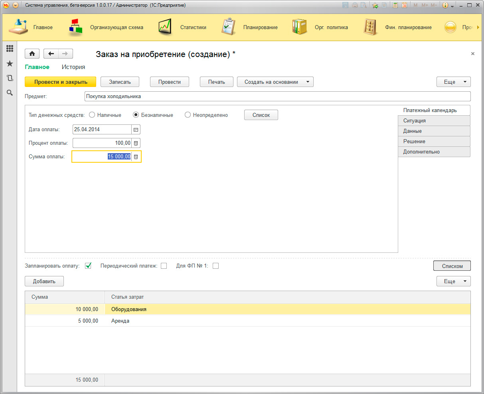Open the Статистики section
This screenshot has width=484, height=394.
182,27
